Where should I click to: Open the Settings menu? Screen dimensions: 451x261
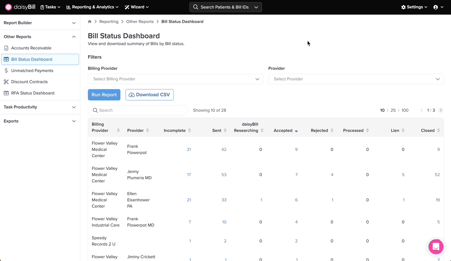414,7
